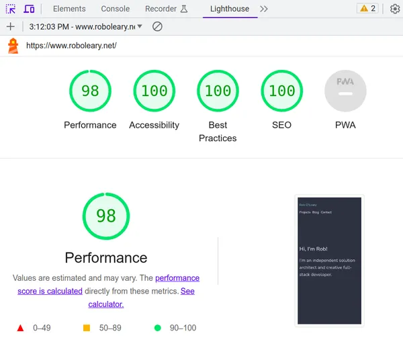The width and height of the screenshot is (403, 358).
Task: Click the PWA badge gauge
Action: (x=345, y=91)
